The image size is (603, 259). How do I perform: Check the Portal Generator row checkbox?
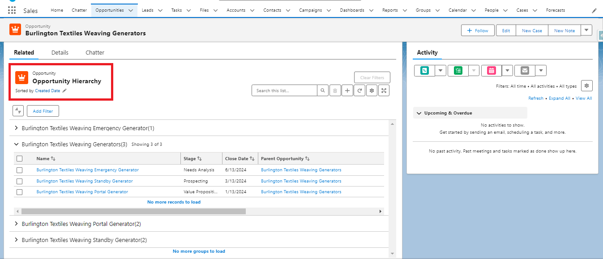click(19, 192)
